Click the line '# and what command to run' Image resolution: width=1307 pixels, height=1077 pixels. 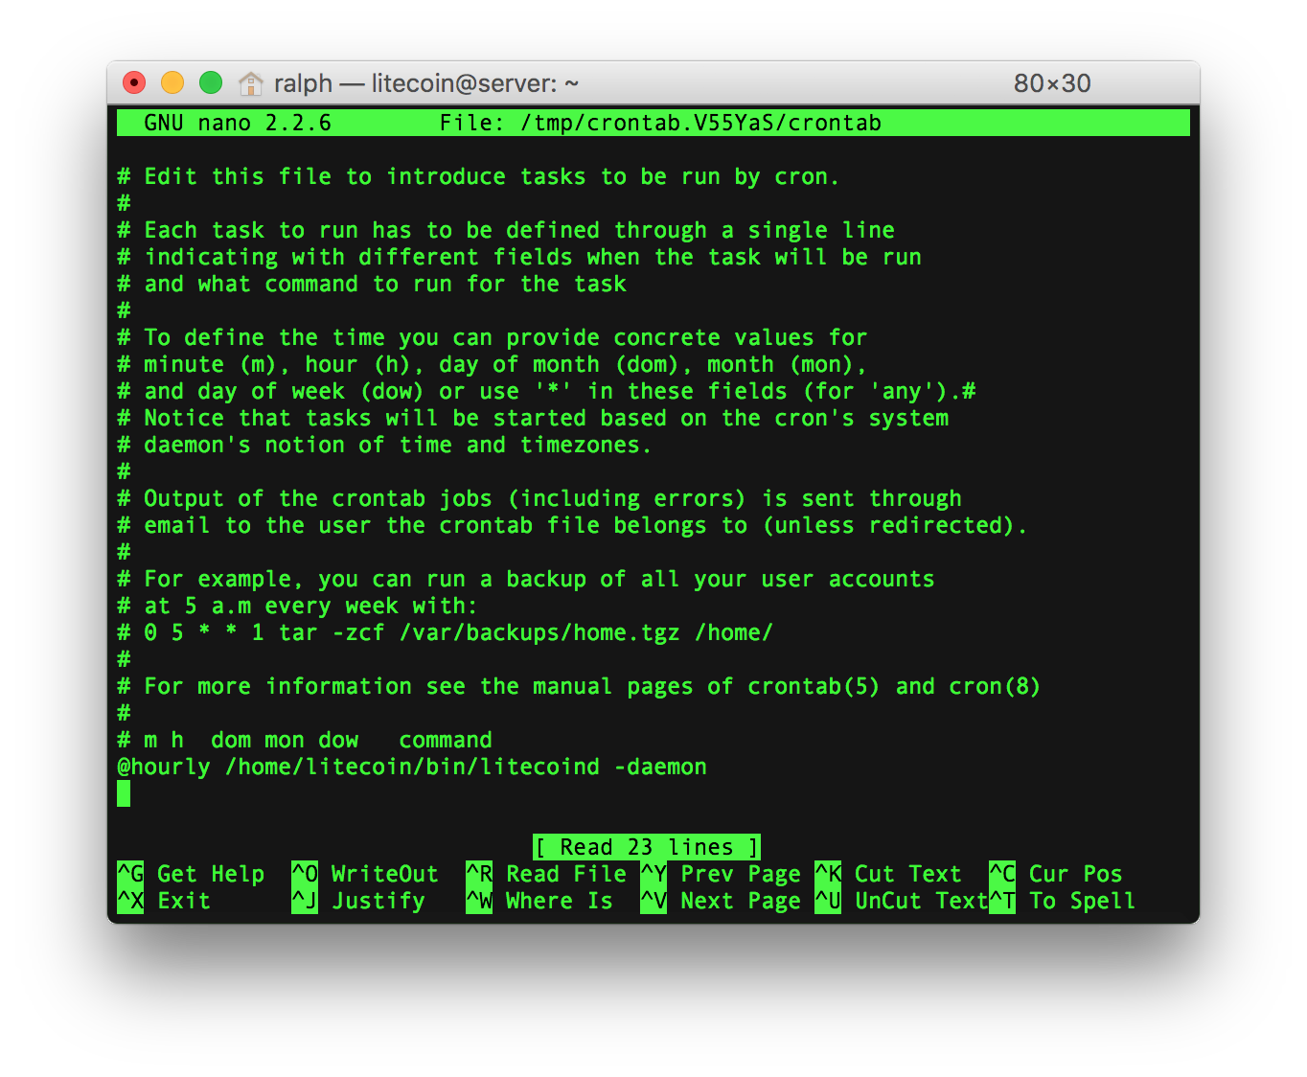(372, 284)
